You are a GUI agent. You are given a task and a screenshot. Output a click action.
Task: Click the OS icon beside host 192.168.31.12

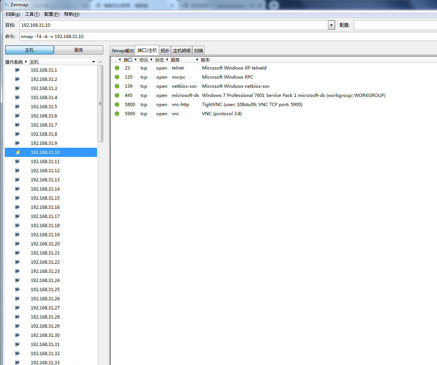(x=17, y=170)
